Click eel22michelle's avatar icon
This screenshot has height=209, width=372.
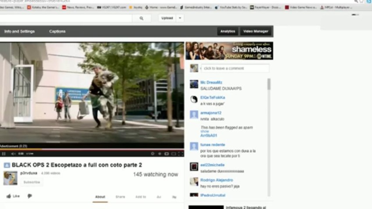coord(194,167)
